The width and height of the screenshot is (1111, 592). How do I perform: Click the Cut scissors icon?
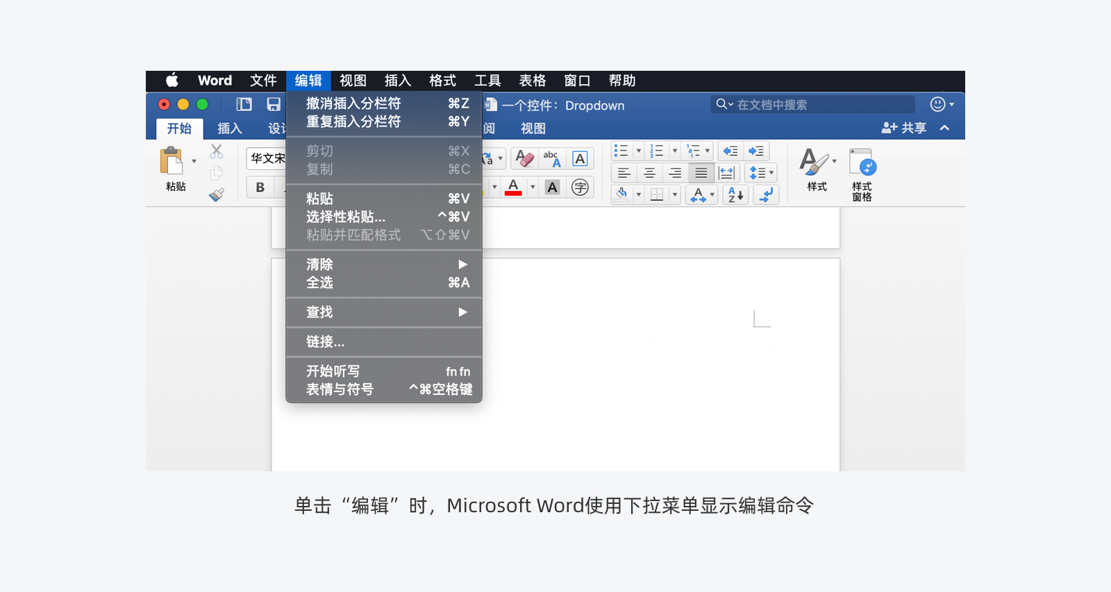pyautogui.click(x=217, y=151)
